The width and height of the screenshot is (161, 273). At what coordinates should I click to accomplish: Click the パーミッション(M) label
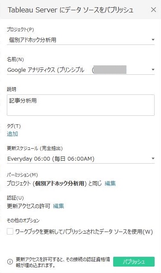click(22, 175)
